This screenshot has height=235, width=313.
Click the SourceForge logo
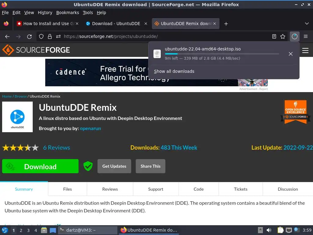coord(36,50)
